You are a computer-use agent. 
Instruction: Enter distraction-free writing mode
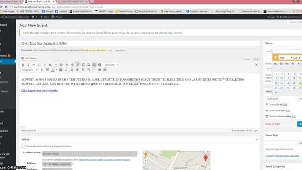[256, 65]
